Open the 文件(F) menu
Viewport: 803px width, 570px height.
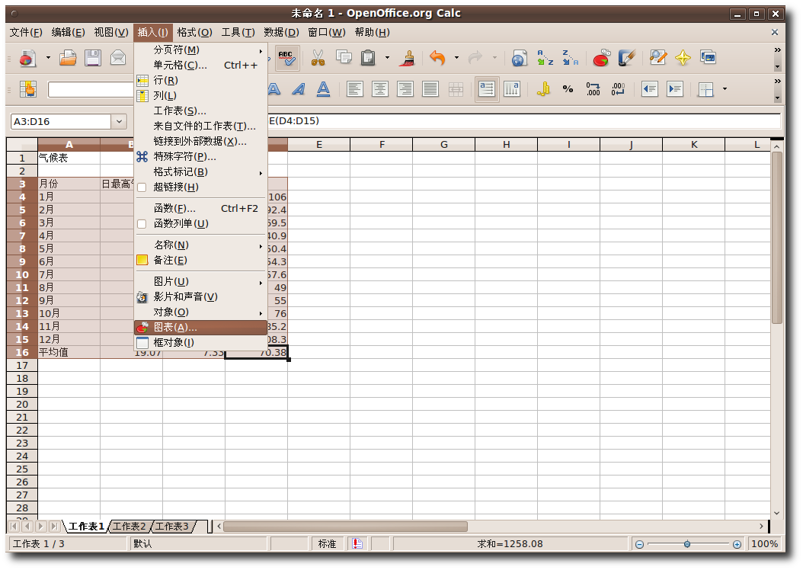pos(26,33)
